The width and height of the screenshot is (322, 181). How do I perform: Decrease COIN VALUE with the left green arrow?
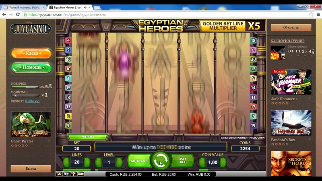[x=202, y=162]
